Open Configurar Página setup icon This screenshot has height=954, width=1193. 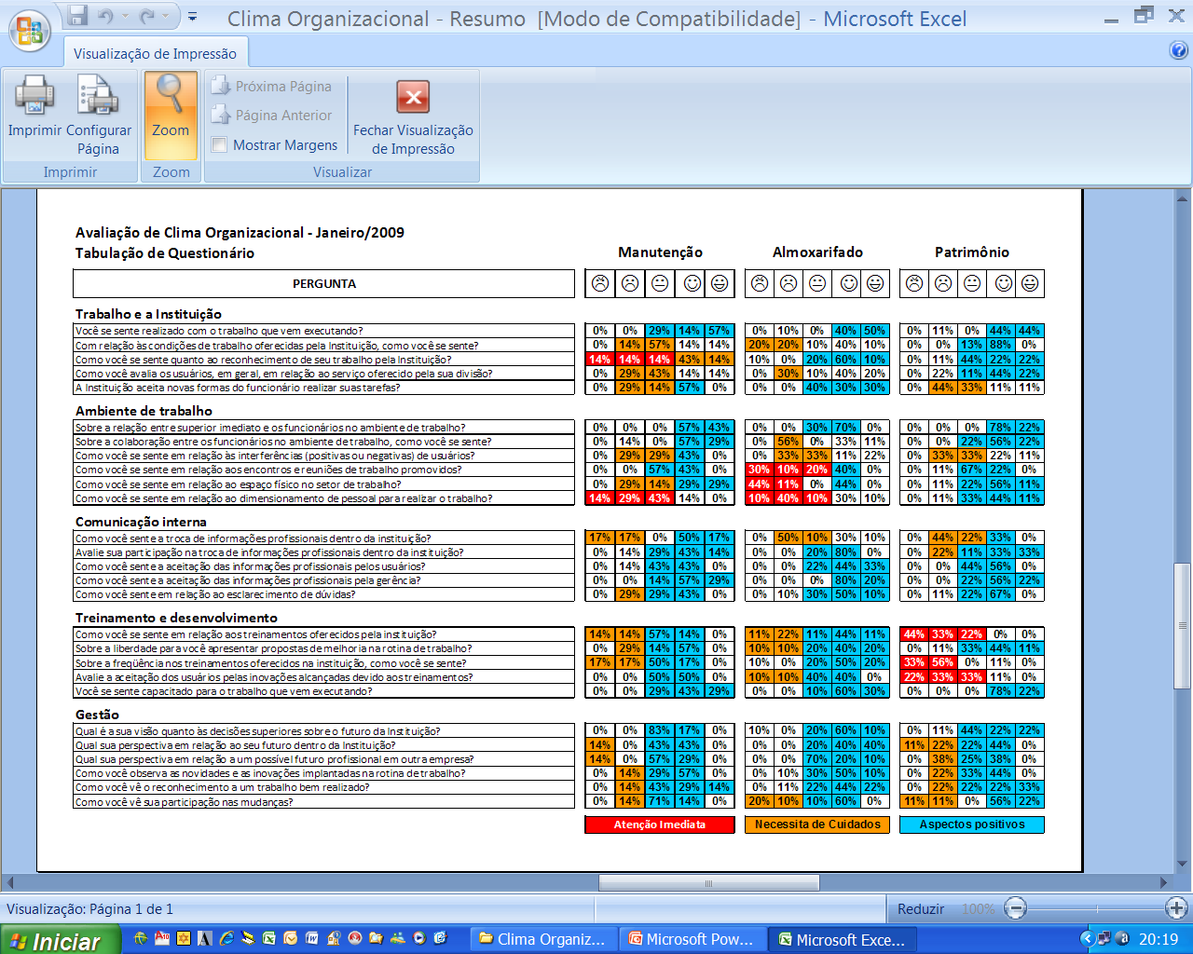pos(97,96)
